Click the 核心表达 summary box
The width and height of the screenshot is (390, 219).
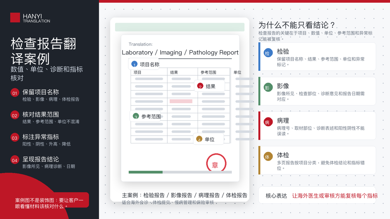point(317,195)
